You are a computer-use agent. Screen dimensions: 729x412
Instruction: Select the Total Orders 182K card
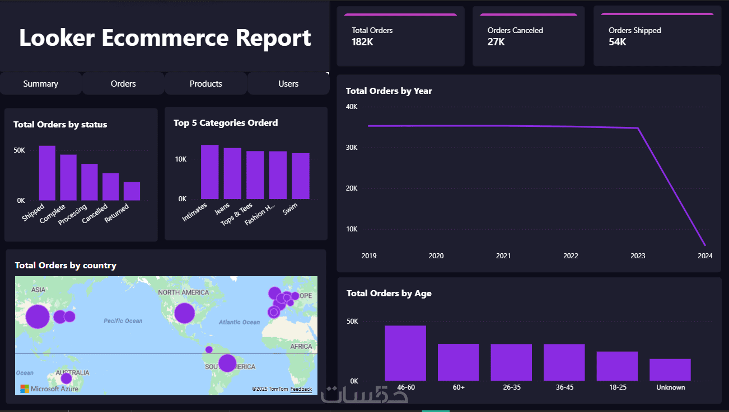coord(400,36)
